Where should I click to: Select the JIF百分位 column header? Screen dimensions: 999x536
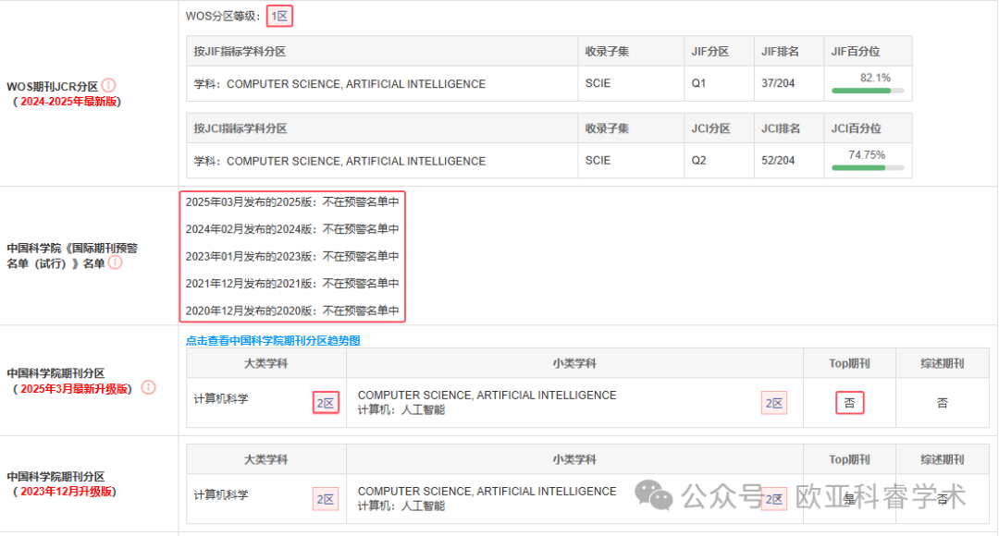pos(855,52)
